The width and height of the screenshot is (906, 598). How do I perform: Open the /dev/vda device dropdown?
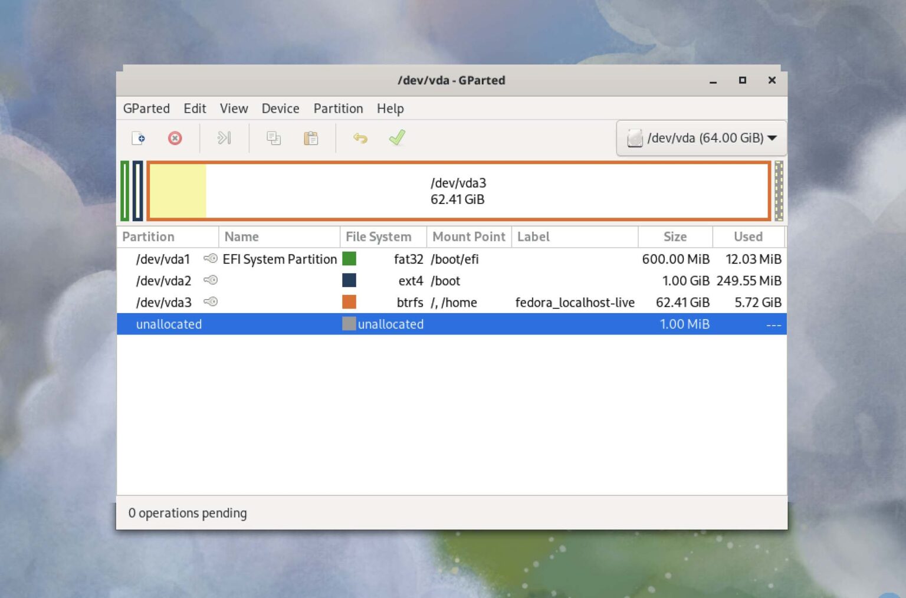point(773,138)
